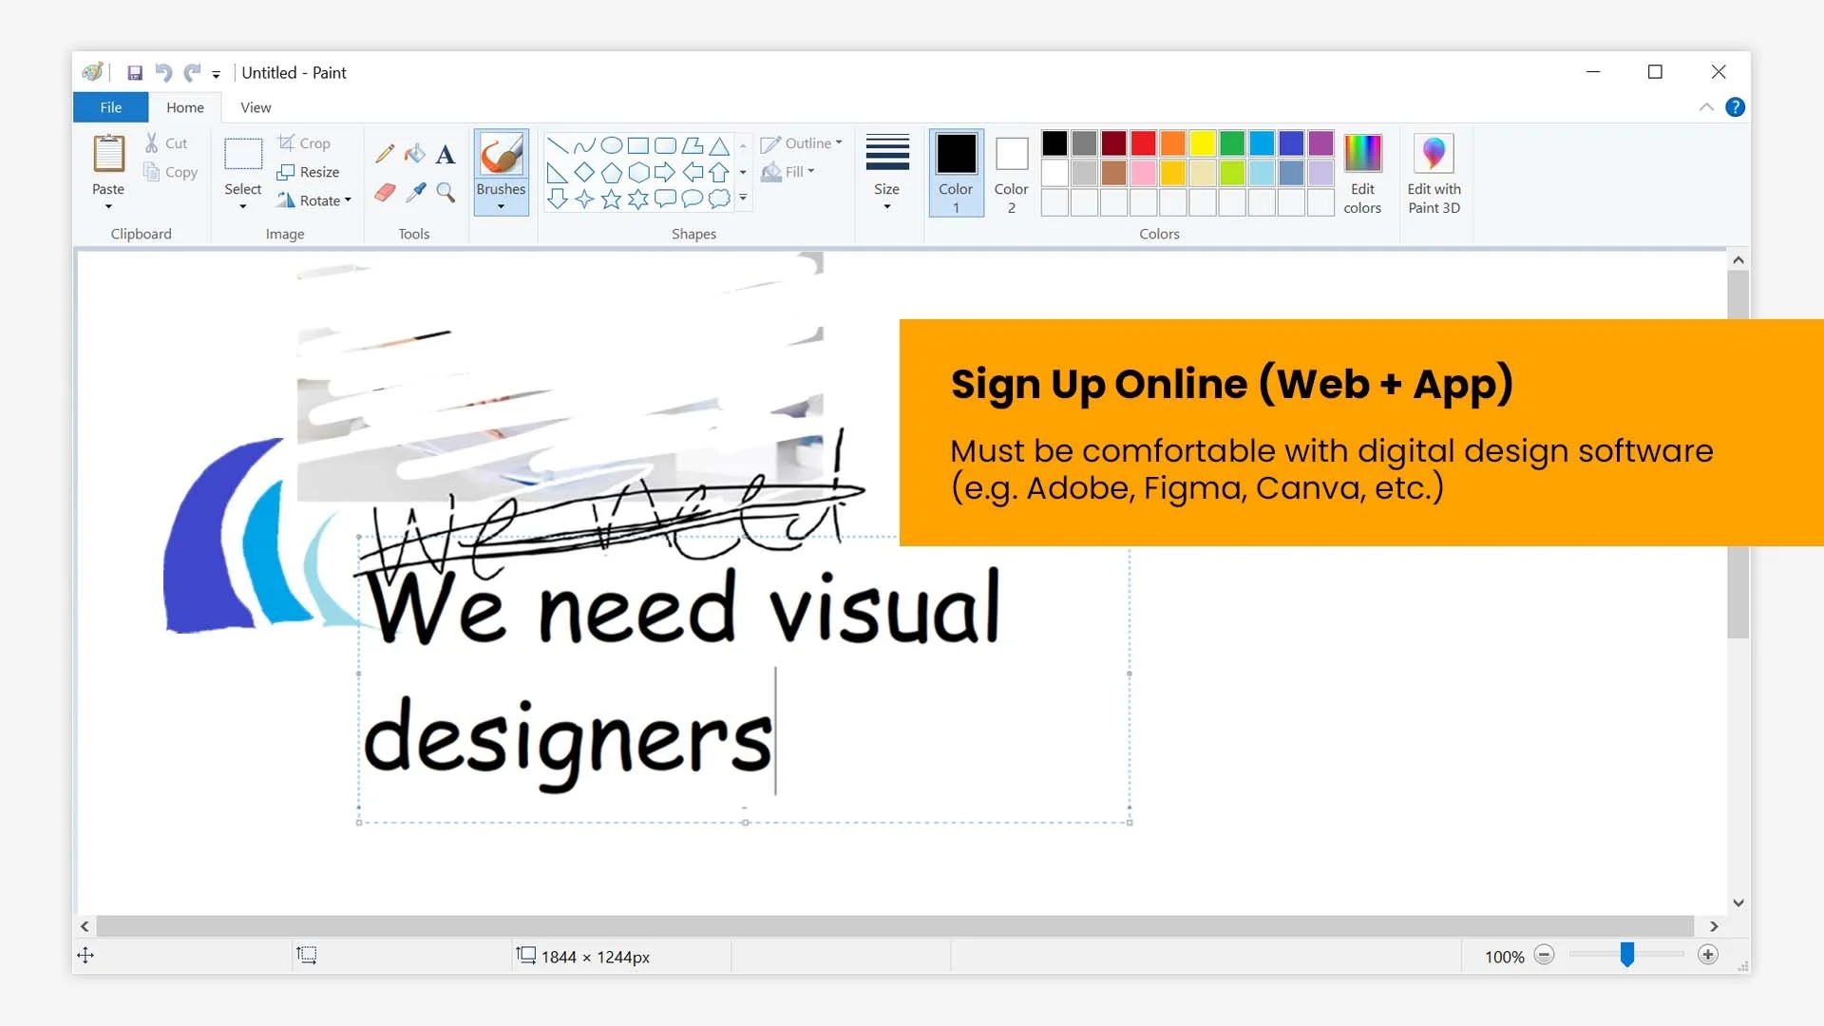The width and height of the screenshot is (1824, 1026).
Task: Open the File menu
Action: (109, 107)
